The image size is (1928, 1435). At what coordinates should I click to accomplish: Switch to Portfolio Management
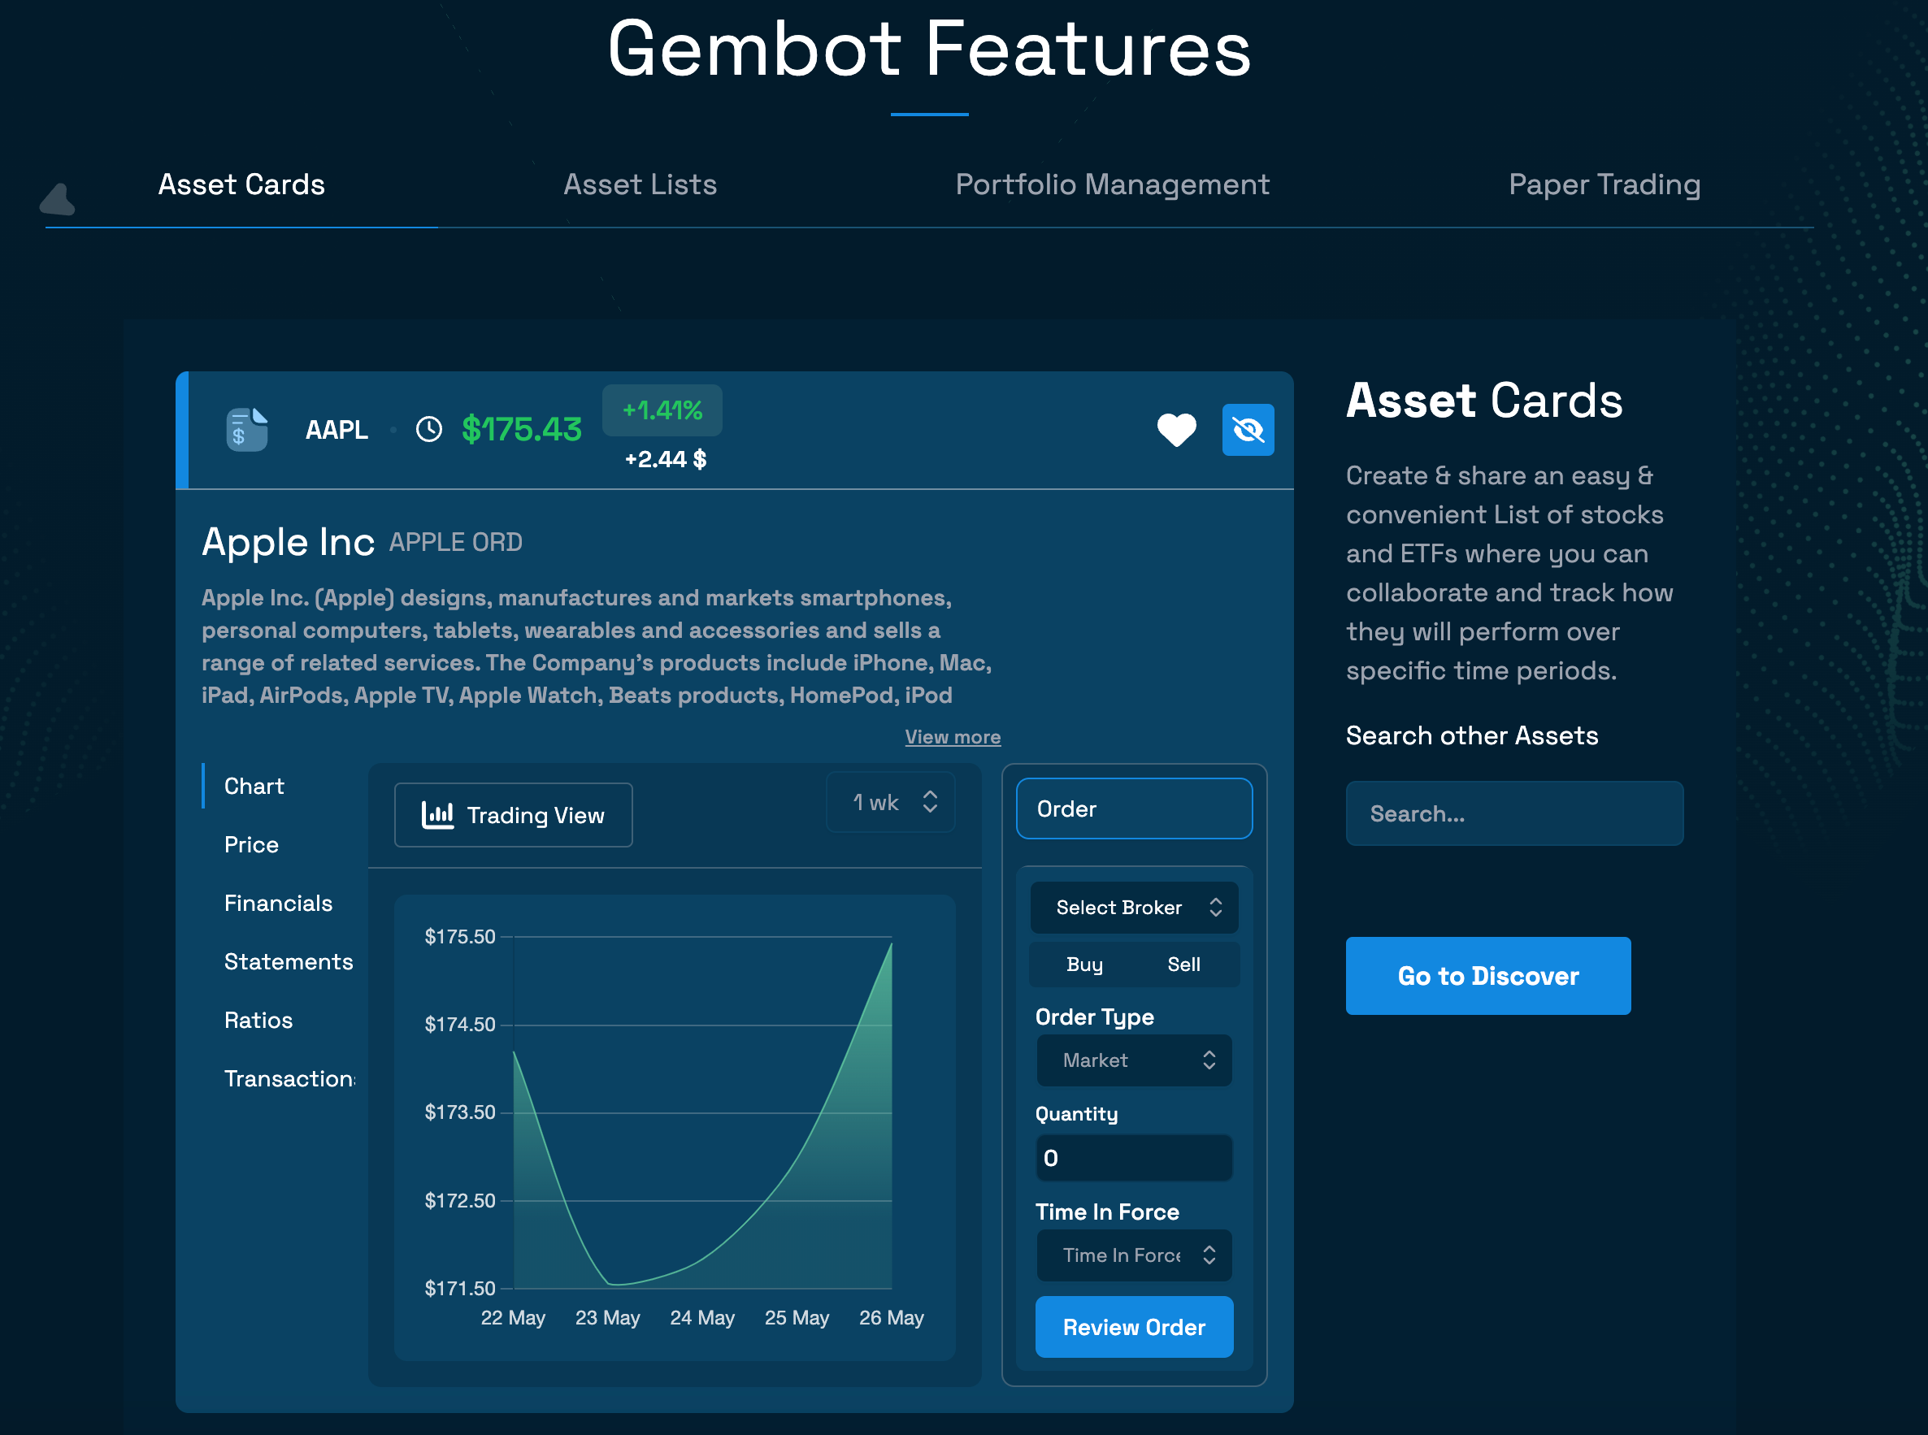[x=1112, y=184]
